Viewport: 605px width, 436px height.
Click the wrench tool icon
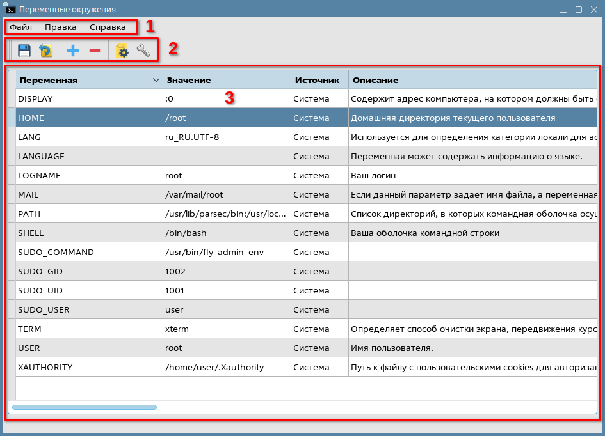click(143, 51)
